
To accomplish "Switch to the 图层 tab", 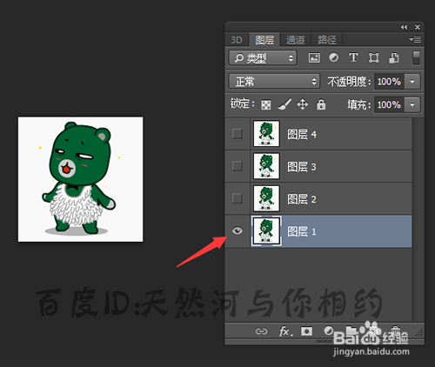I will pos(264,40).
